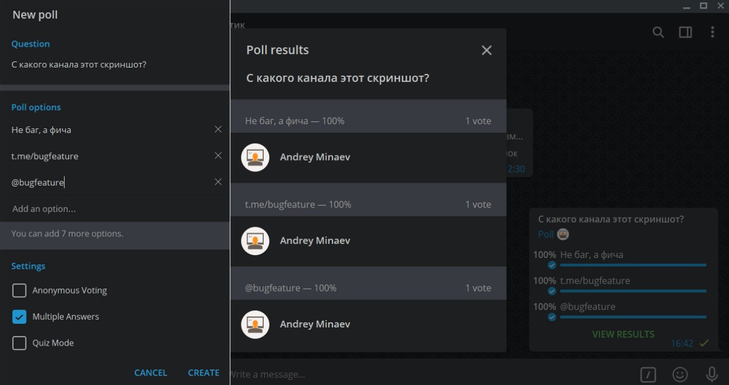Click Andrey Minaev name under "t.me/bugfeature"
729x385 pixels.
(315, 241)
